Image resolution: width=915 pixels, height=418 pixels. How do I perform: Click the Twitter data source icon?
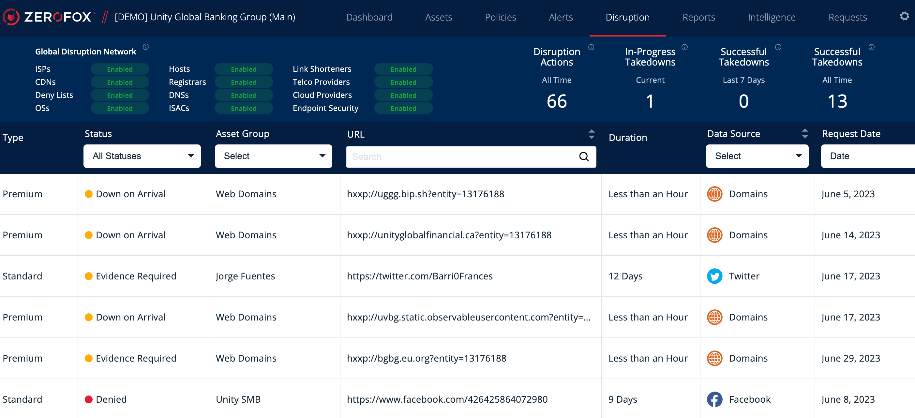point(714,276)
